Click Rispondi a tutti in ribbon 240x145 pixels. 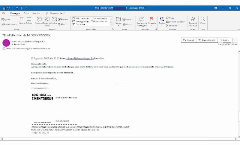[47, 22]
